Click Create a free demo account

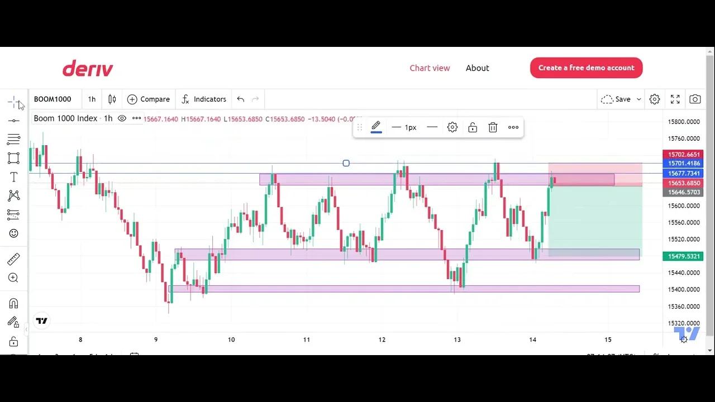(586, 68)
